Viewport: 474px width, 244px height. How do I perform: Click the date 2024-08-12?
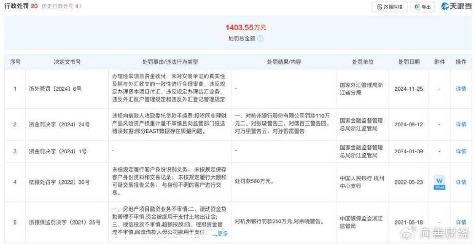point(409,124)
